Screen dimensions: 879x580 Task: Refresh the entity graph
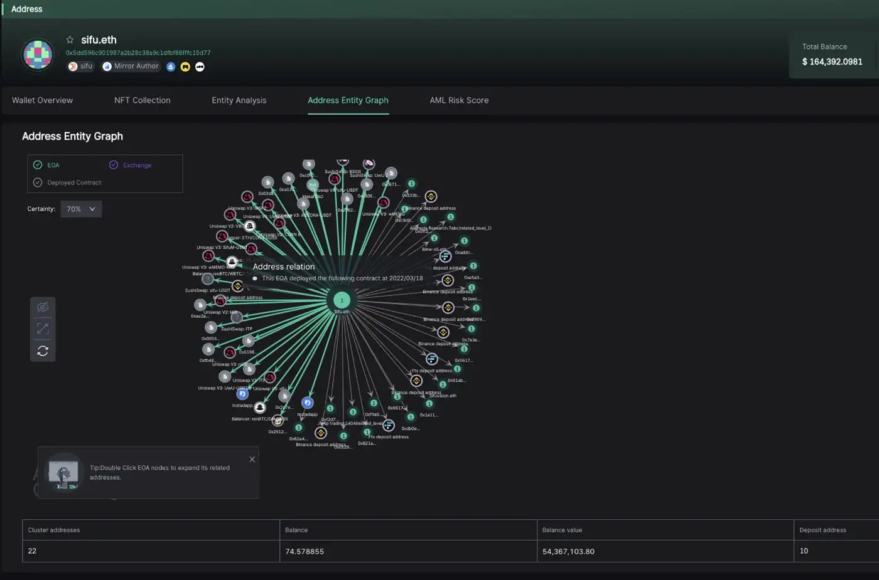(x=43, y=351)
